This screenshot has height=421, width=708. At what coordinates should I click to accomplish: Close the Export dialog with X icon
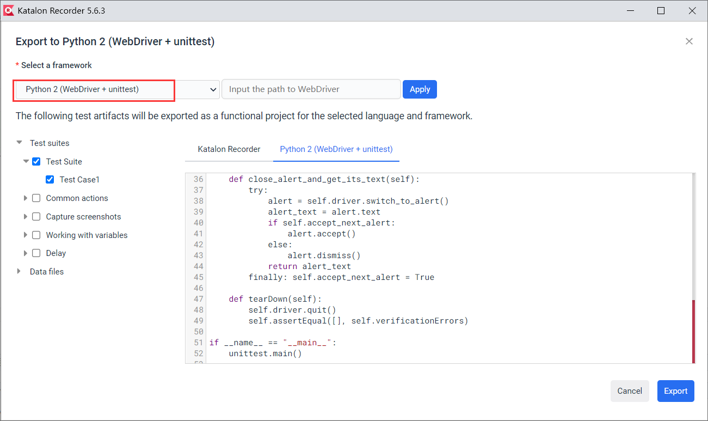[x=689, y=41]
